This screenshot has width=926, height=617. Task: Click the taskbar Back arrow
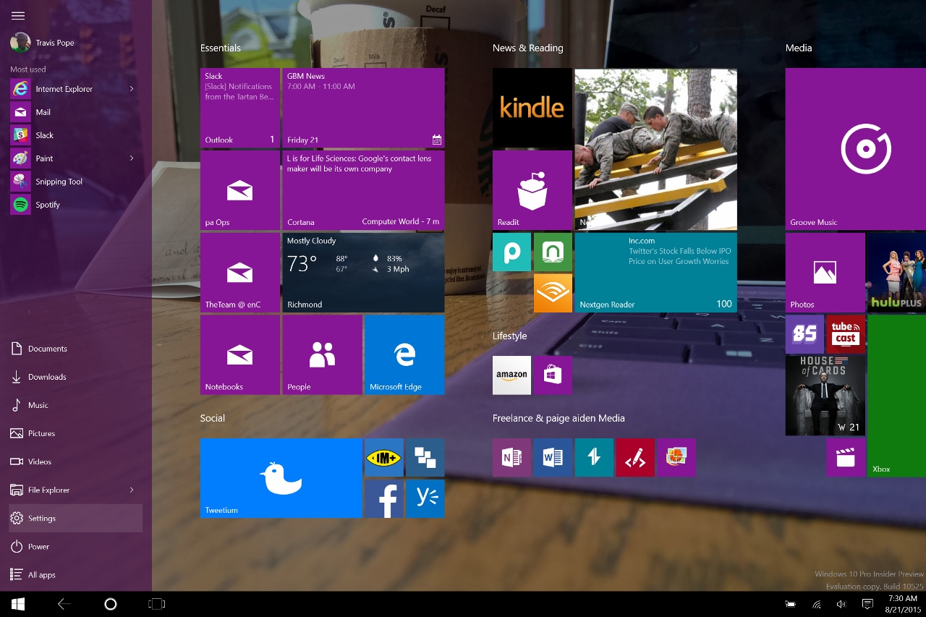64,604
